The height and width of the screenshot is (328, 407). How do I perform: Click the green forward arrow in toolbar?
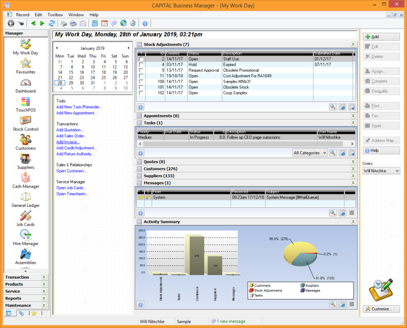42,23
